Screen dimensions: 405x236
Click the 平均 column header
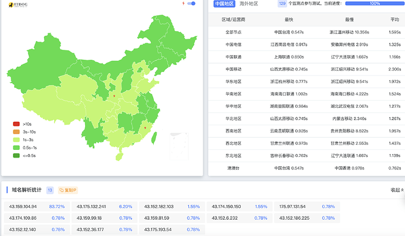pos(394,19)
